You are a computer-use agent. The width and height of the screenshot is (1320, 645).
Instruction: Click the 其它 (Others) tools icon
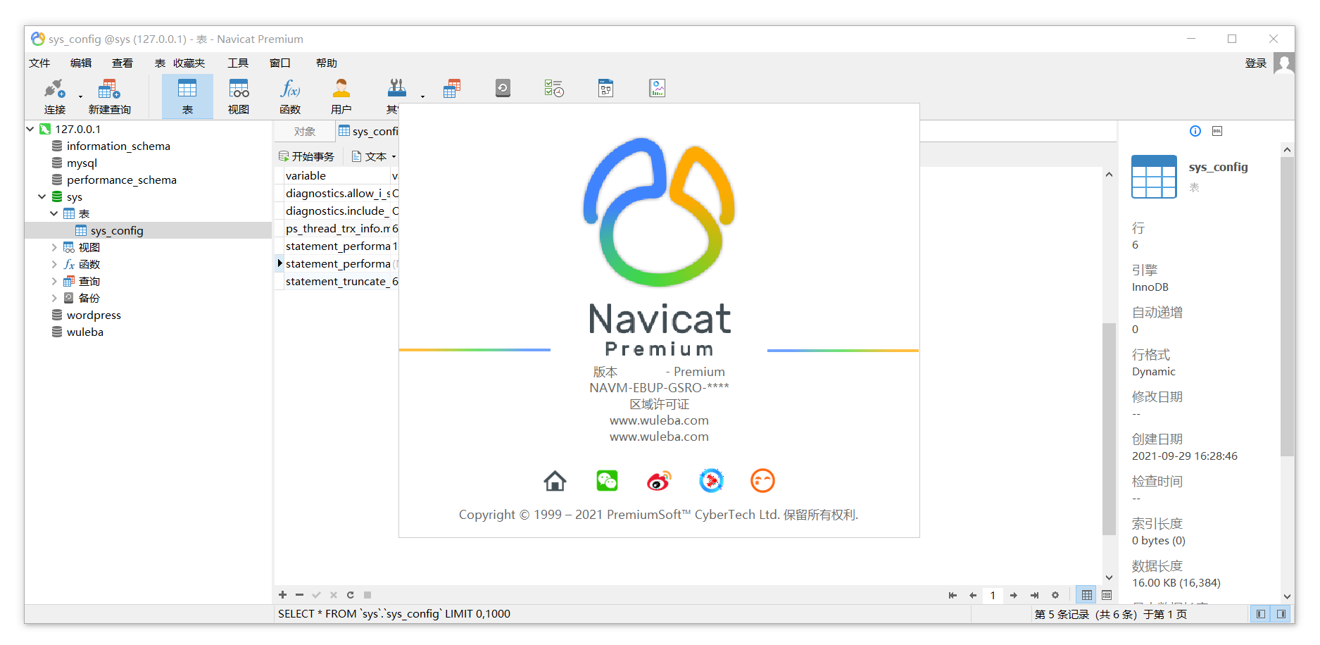pos(396,89)
